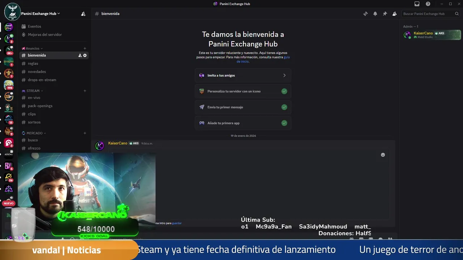
Task: Open notification settings bell icon
Action: tap(375, 14)
